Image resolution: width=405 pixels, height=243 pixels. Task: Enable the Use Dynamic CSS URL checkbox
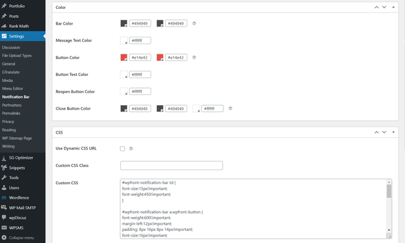(x=122, y=149)
